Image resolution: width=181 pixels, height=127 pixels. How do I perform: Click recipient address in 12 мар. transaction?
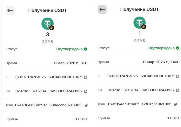click(x=141, y=90)
